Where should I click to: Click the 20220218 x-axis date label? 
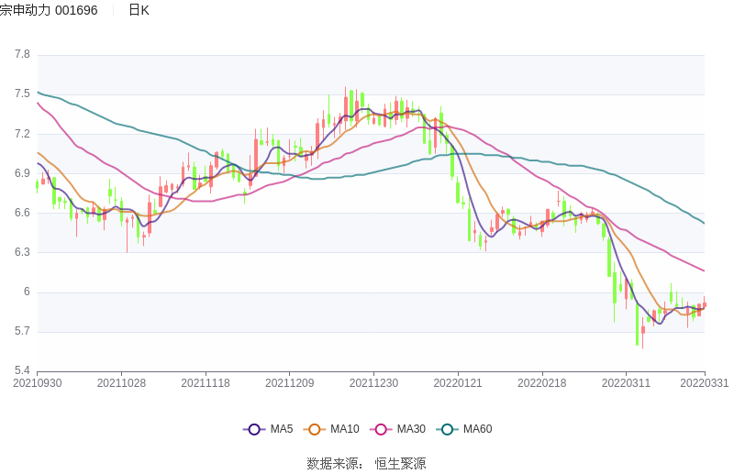point(541,383)
